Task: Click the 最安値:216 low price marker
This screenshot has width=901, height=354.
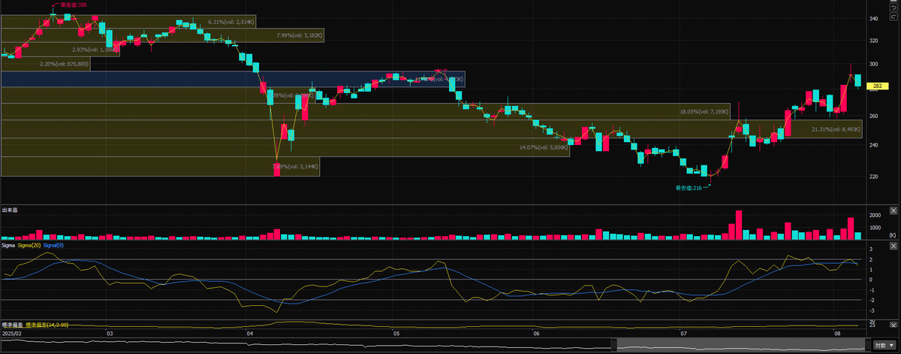Action: [688, 188]
